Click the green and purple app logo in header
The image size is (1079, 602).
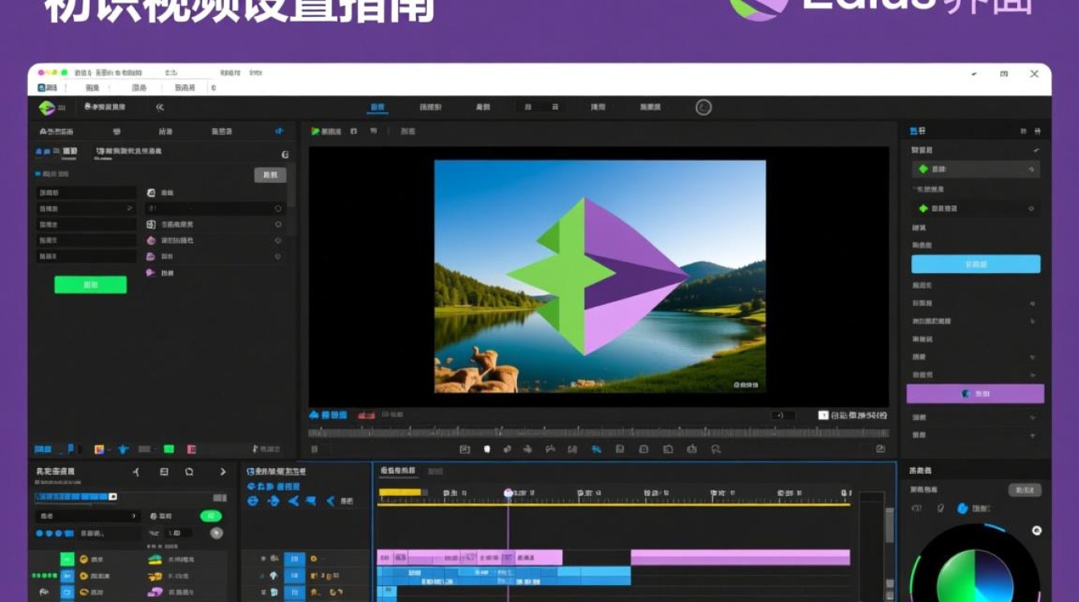coord(47,108)
